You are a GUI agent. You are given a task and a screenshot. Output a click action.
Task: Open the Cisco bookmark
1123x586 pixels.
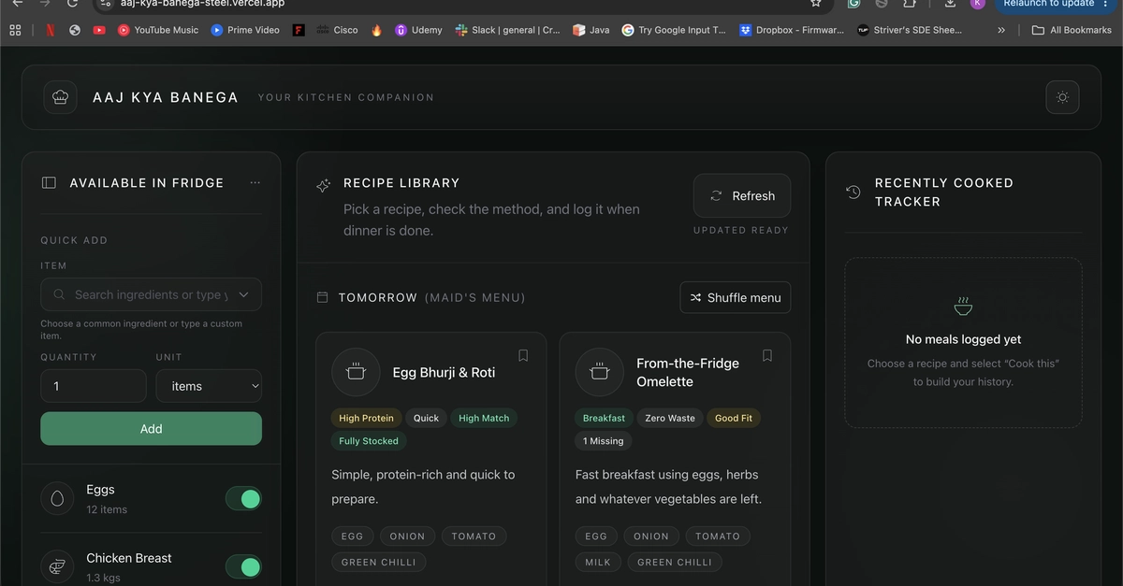tap(337, 30)
